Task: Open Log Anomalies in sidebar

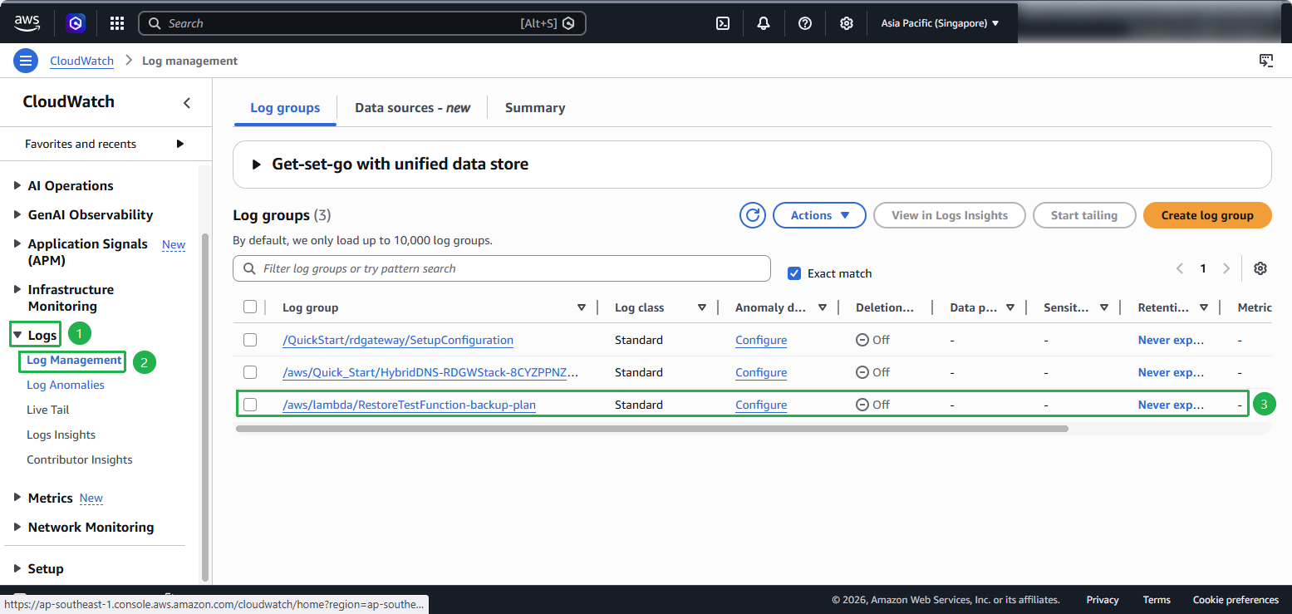Action: 66,385
